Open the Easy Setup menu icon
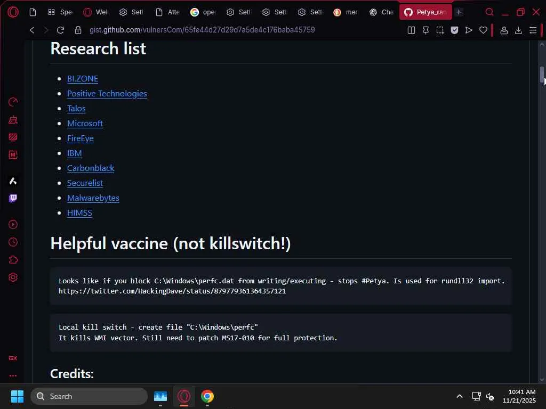 [x=533, y=30]
